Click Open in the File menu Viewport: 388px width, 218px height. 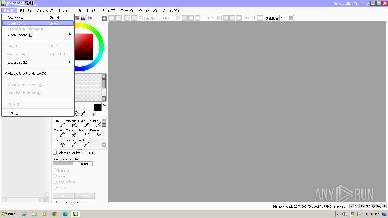pyautogui.click(x=38, y=23)
